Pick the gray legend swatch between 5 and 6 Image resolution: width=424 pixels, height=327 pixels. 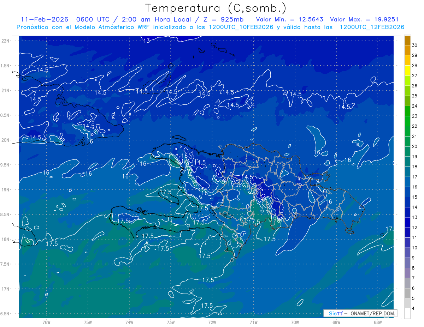tap(407, 293)
